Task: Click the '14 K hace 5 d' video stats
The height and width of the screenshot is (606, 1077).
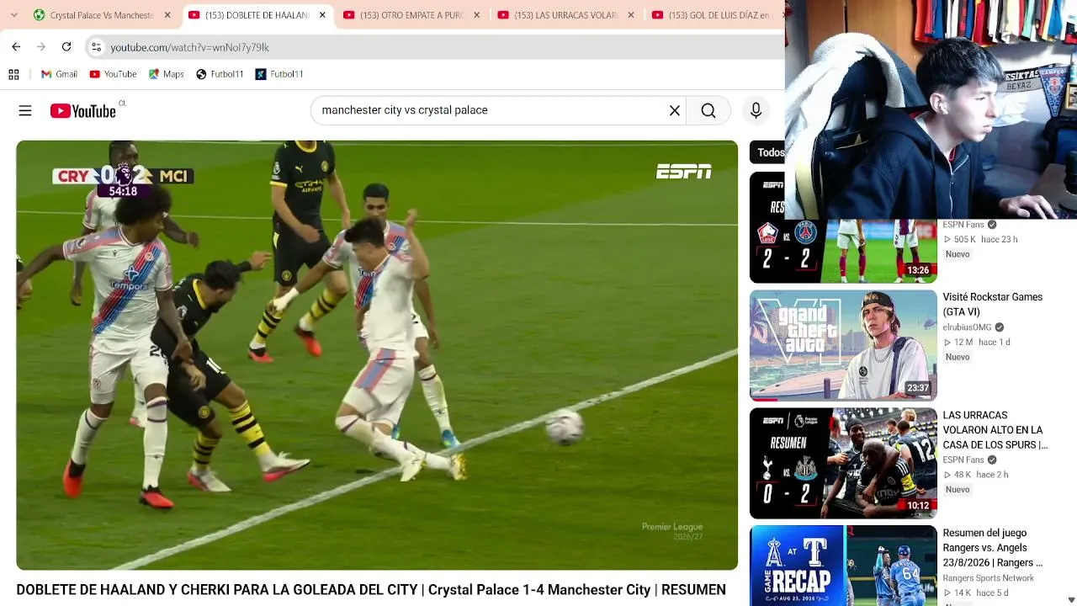Action: (975, 593)
